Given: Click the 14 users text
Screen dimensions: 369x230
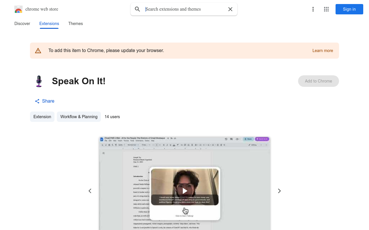Looking at the screenshot, I should click(x=112, y=117).
